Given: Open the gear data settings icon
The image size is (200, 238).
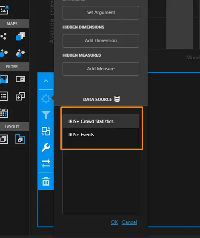Looking at the screenshot, I should coord(46,99).
